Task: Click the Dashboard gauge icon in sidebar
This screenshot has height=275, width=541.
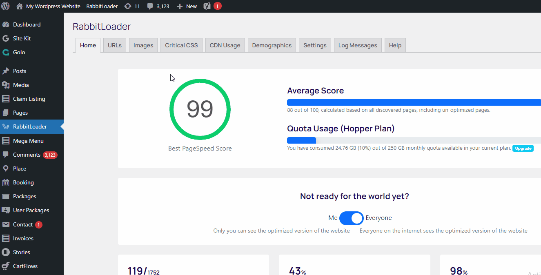Action: click(x=6, y=24)
